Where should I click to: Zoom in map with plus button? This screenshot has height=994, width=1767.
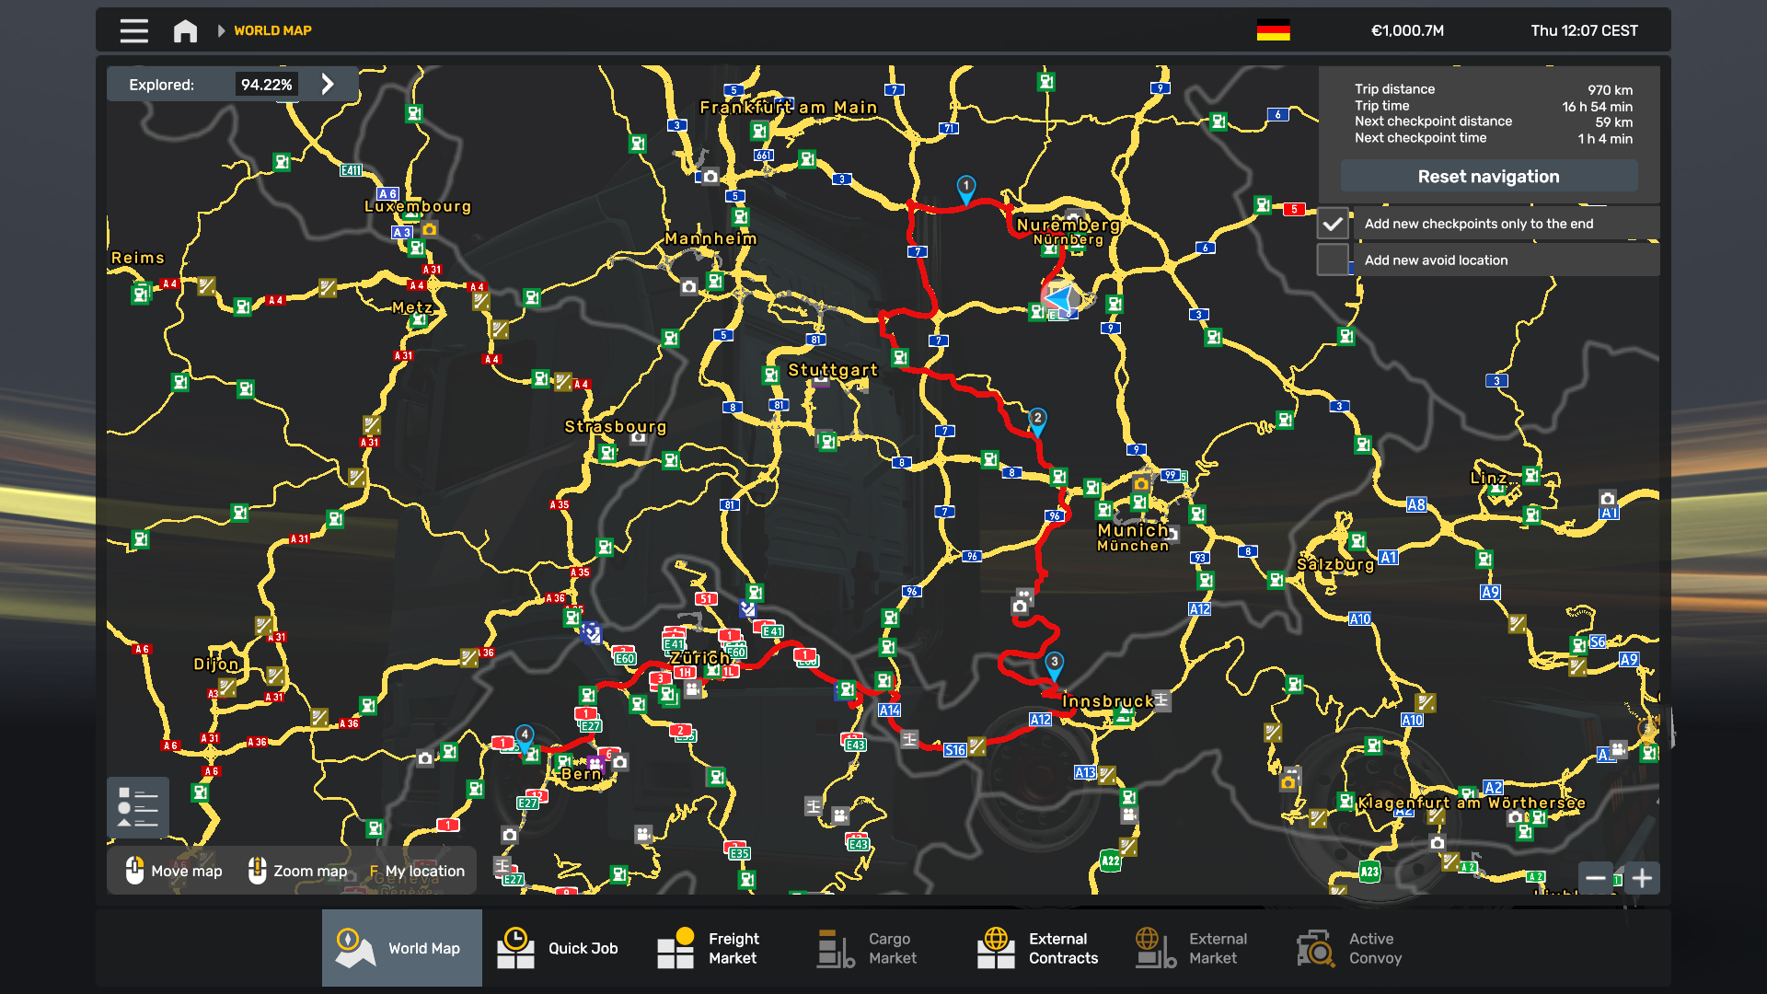click(x=1642, y=878)
